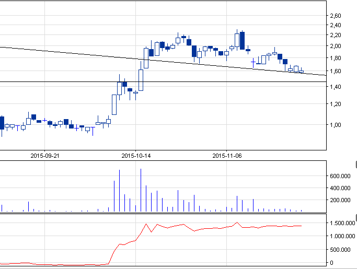357x269 pixels.
Task: Click the indicator panel's edge button
Action: coord(355,217)
